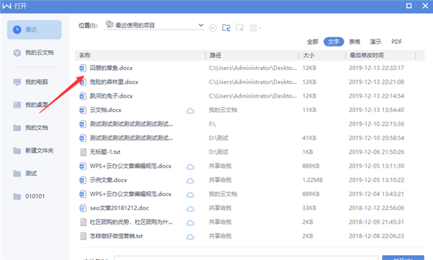Close the 打开 dialog window
The image size is (433, 260).
pos(425,6)
